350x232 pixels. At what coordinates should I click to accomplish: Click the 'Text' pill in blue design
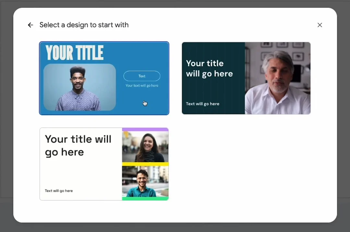pyautogui.click(x=142, y=76)
